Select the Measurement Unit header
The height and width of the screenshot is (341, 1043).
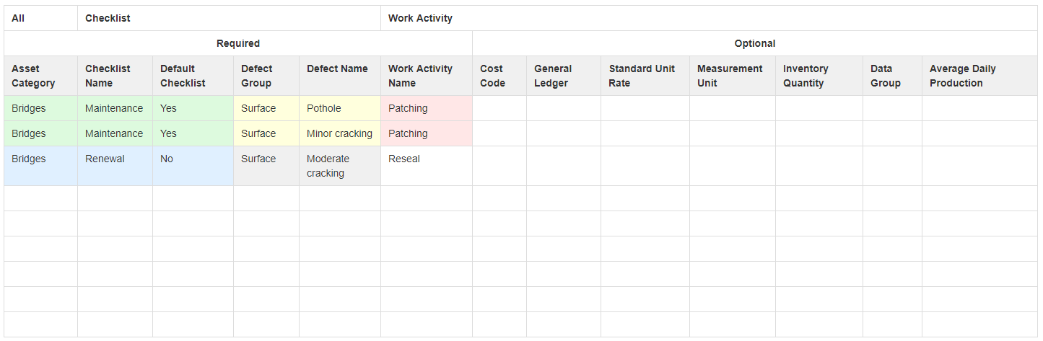tap(732, 76)
